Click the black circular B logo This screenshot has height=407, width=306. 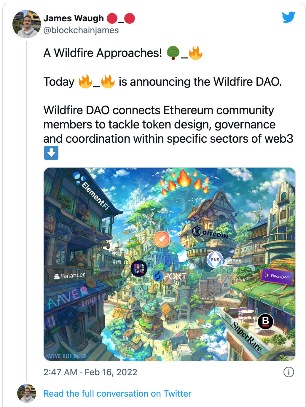(265, 321)
